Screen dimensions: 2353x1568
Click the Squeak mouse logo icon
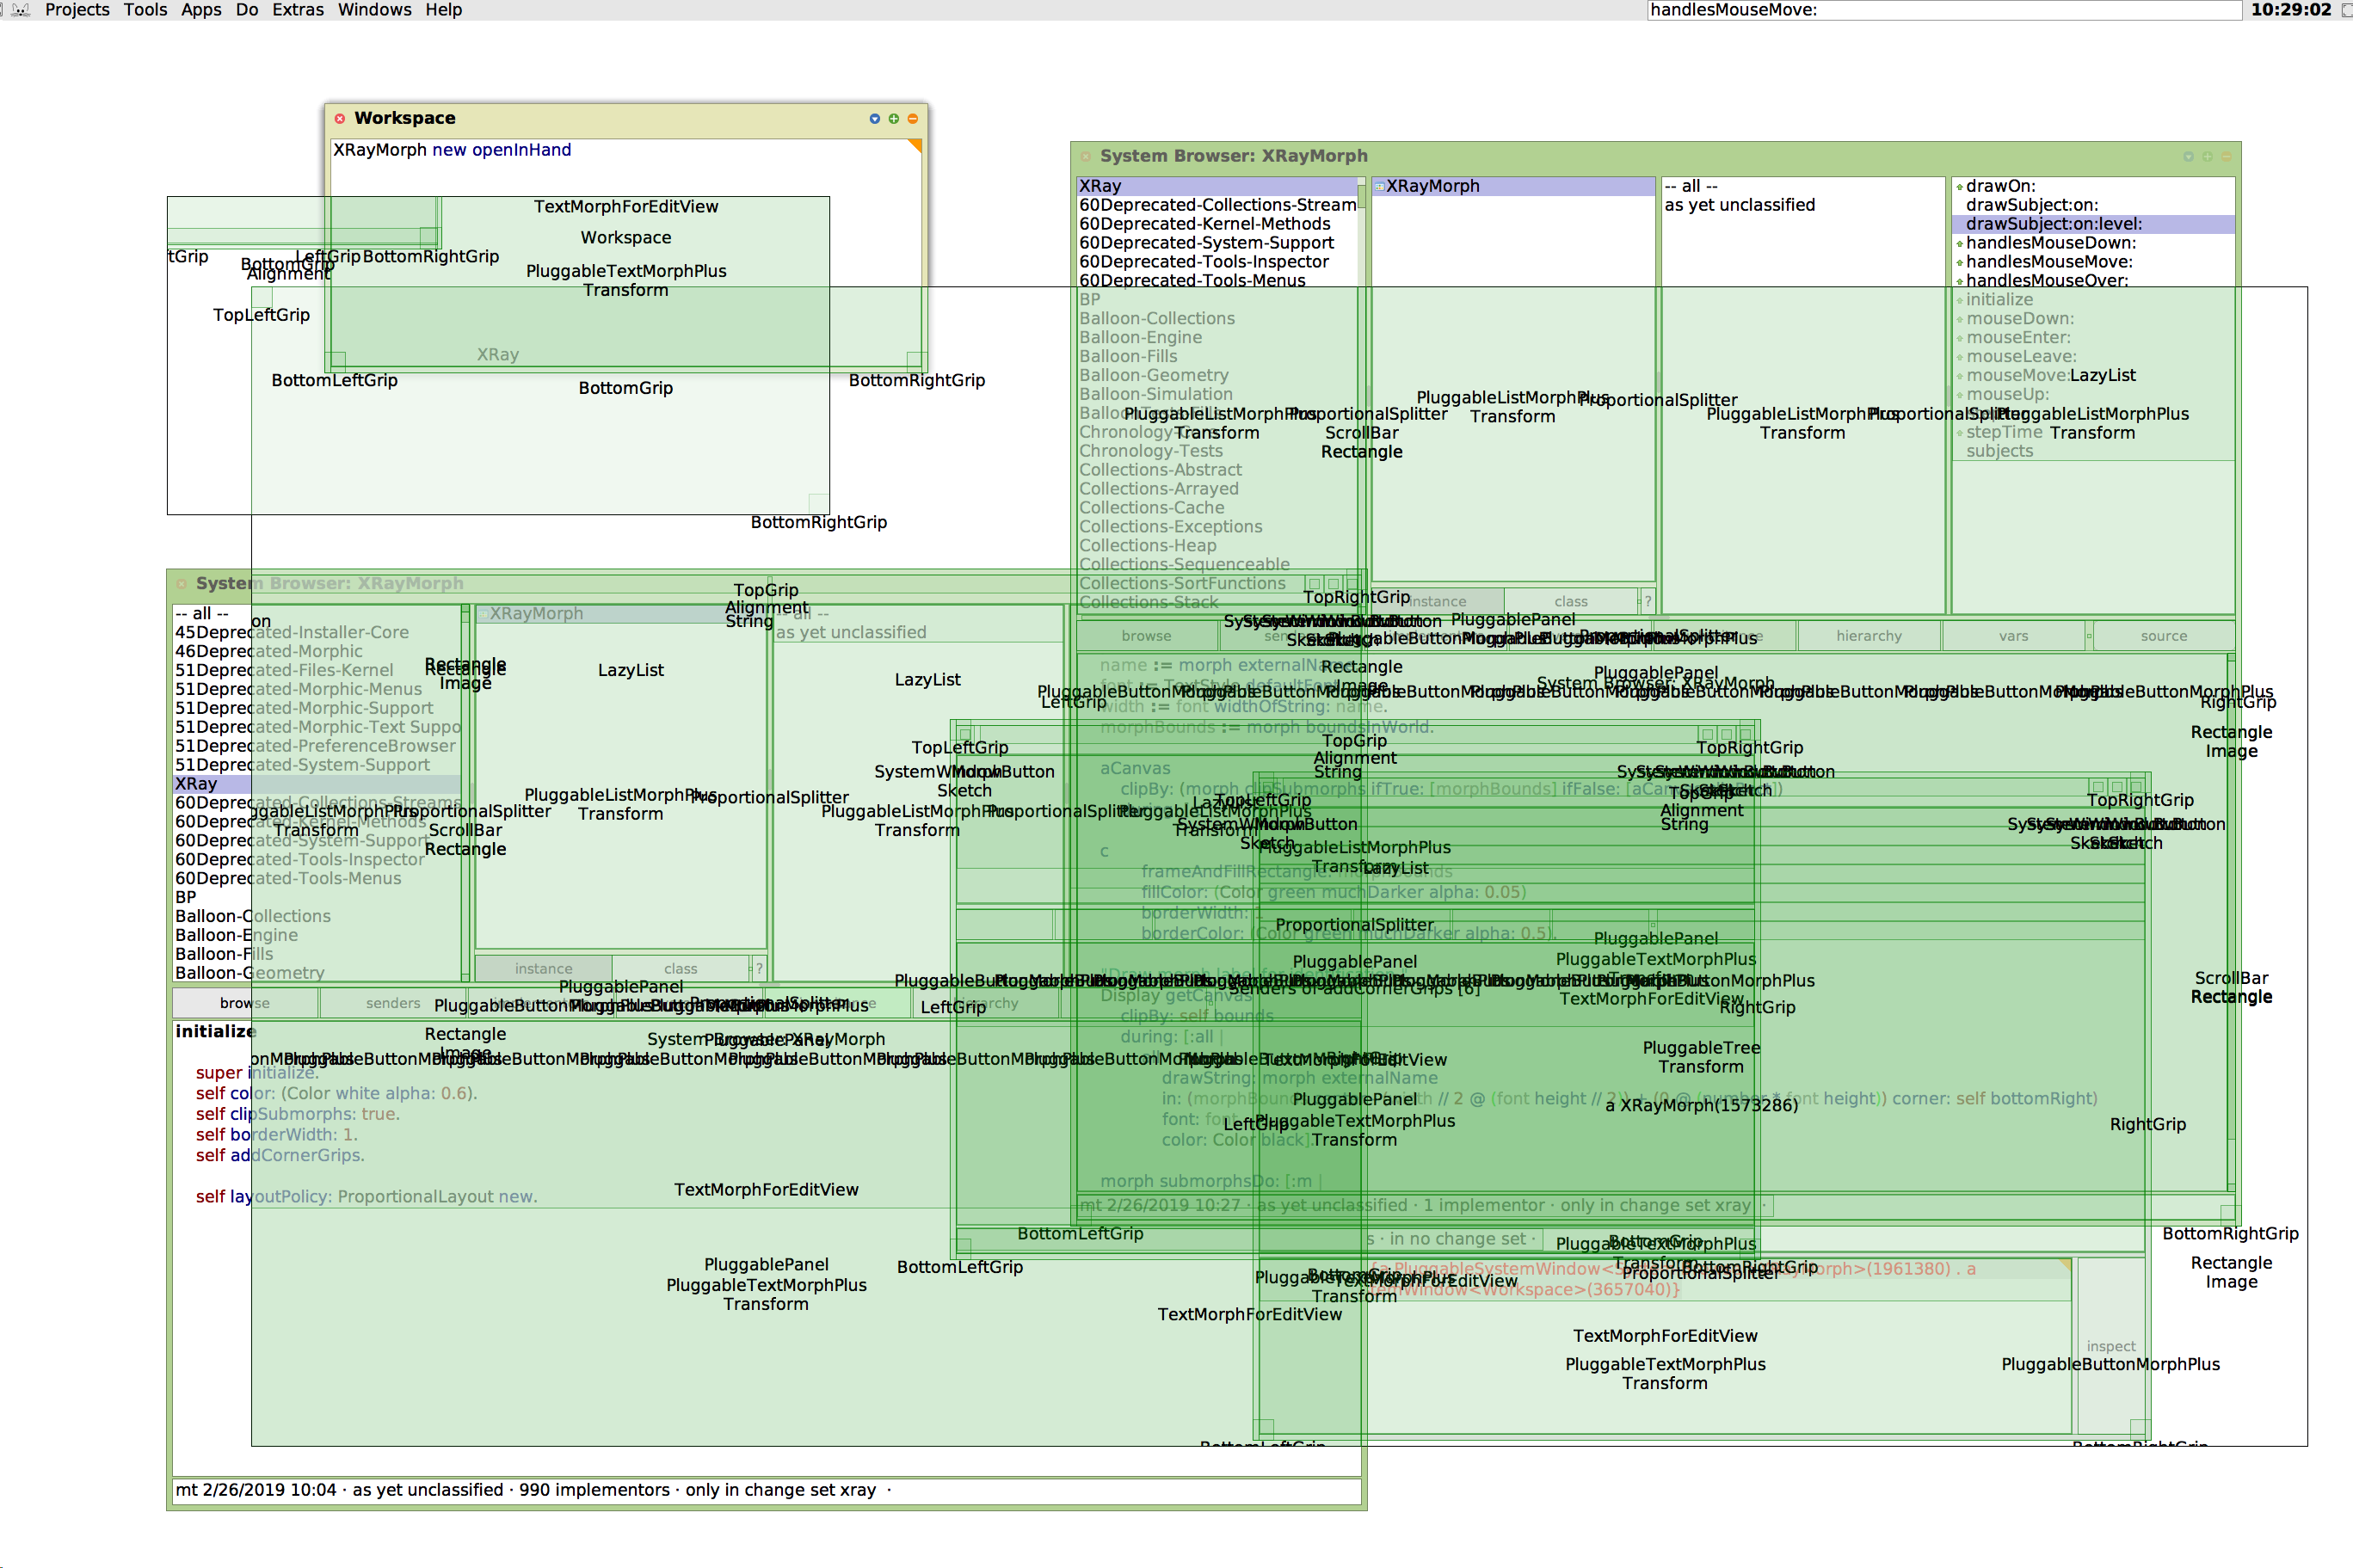(x=20, y=10)
